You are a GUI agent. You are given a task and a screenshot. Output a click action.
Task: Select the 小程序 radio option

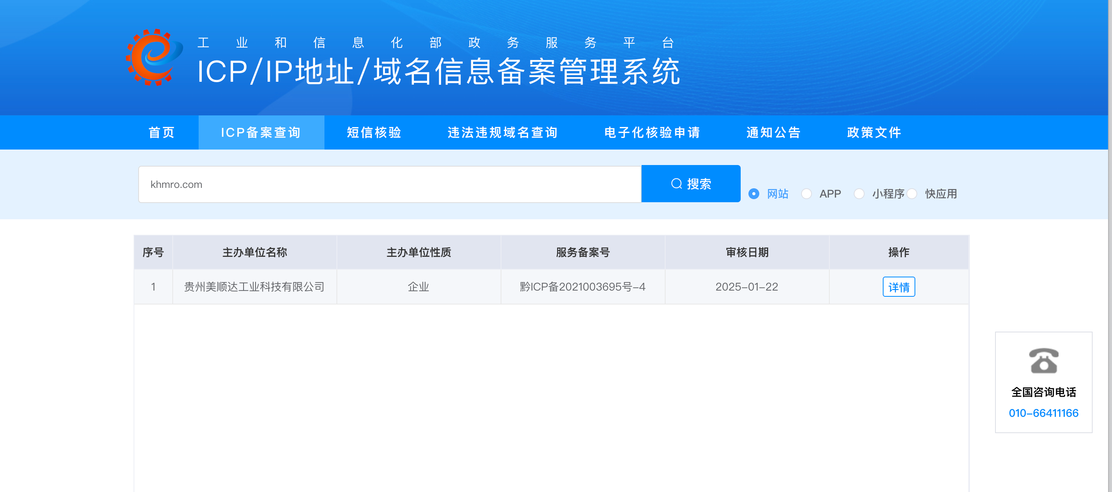[x=859, y=194]
